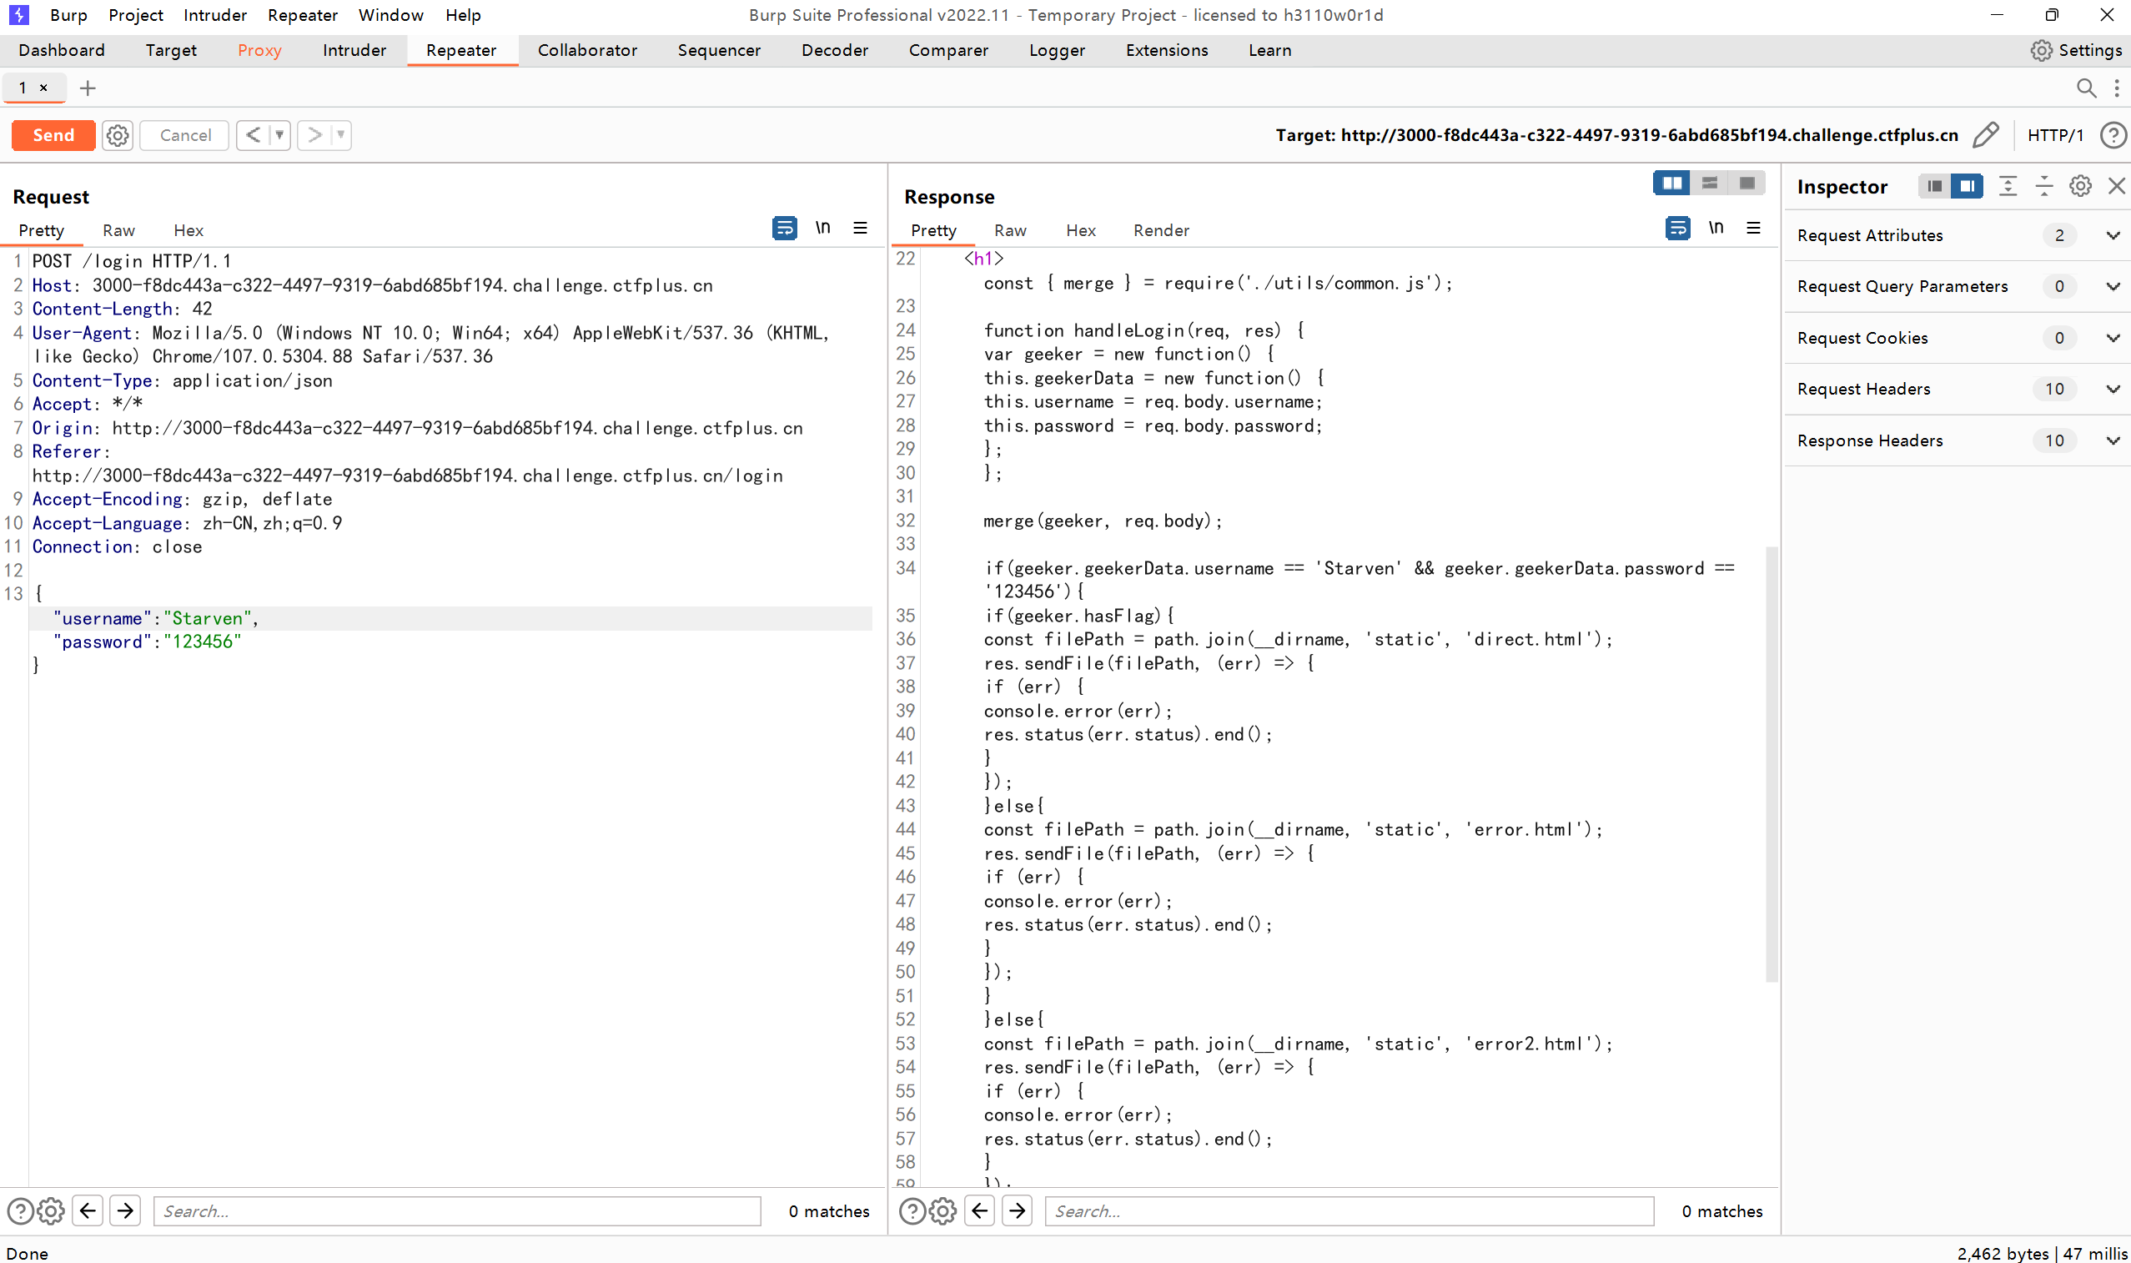2131x1263 pixels.
Task: Add a new Repeater tab
Action: [88, 88]
